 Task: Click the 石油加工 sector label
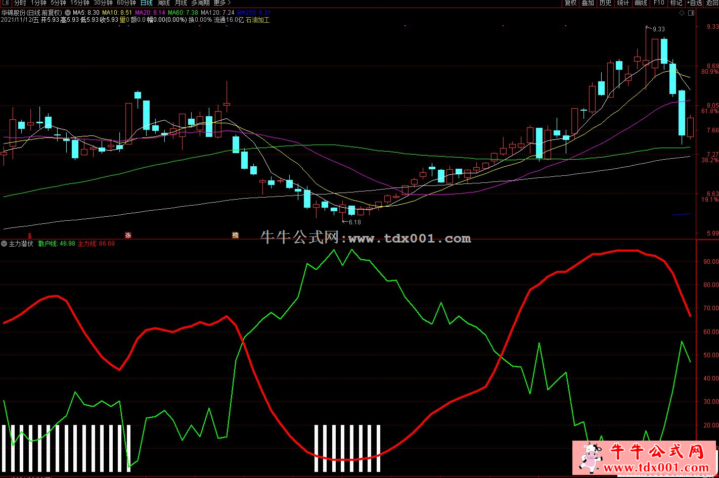258,20
